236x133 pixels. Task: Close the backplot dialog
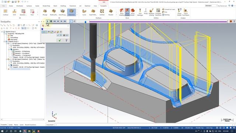click(x=68, y=26)
